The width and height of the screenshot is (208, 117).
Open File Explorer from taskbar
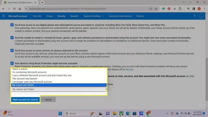(x=114, y=113)
